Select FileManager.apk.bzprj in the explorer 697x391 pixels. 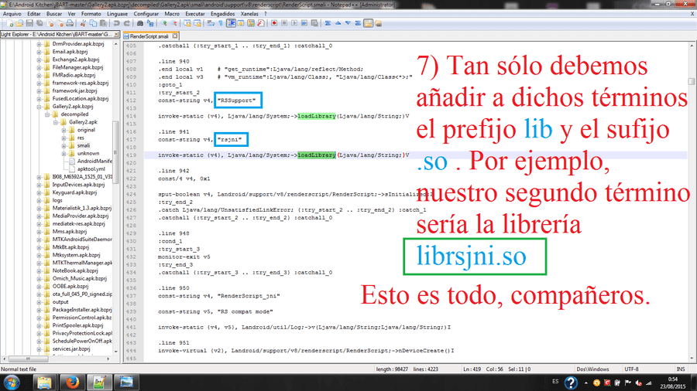tap(77, 67)
